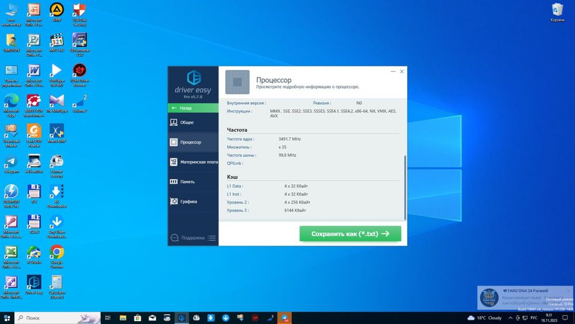Click the processor chip image in header
Image resolution: width=575 pixels, height=324 pixels.
[x=237, y=82]
